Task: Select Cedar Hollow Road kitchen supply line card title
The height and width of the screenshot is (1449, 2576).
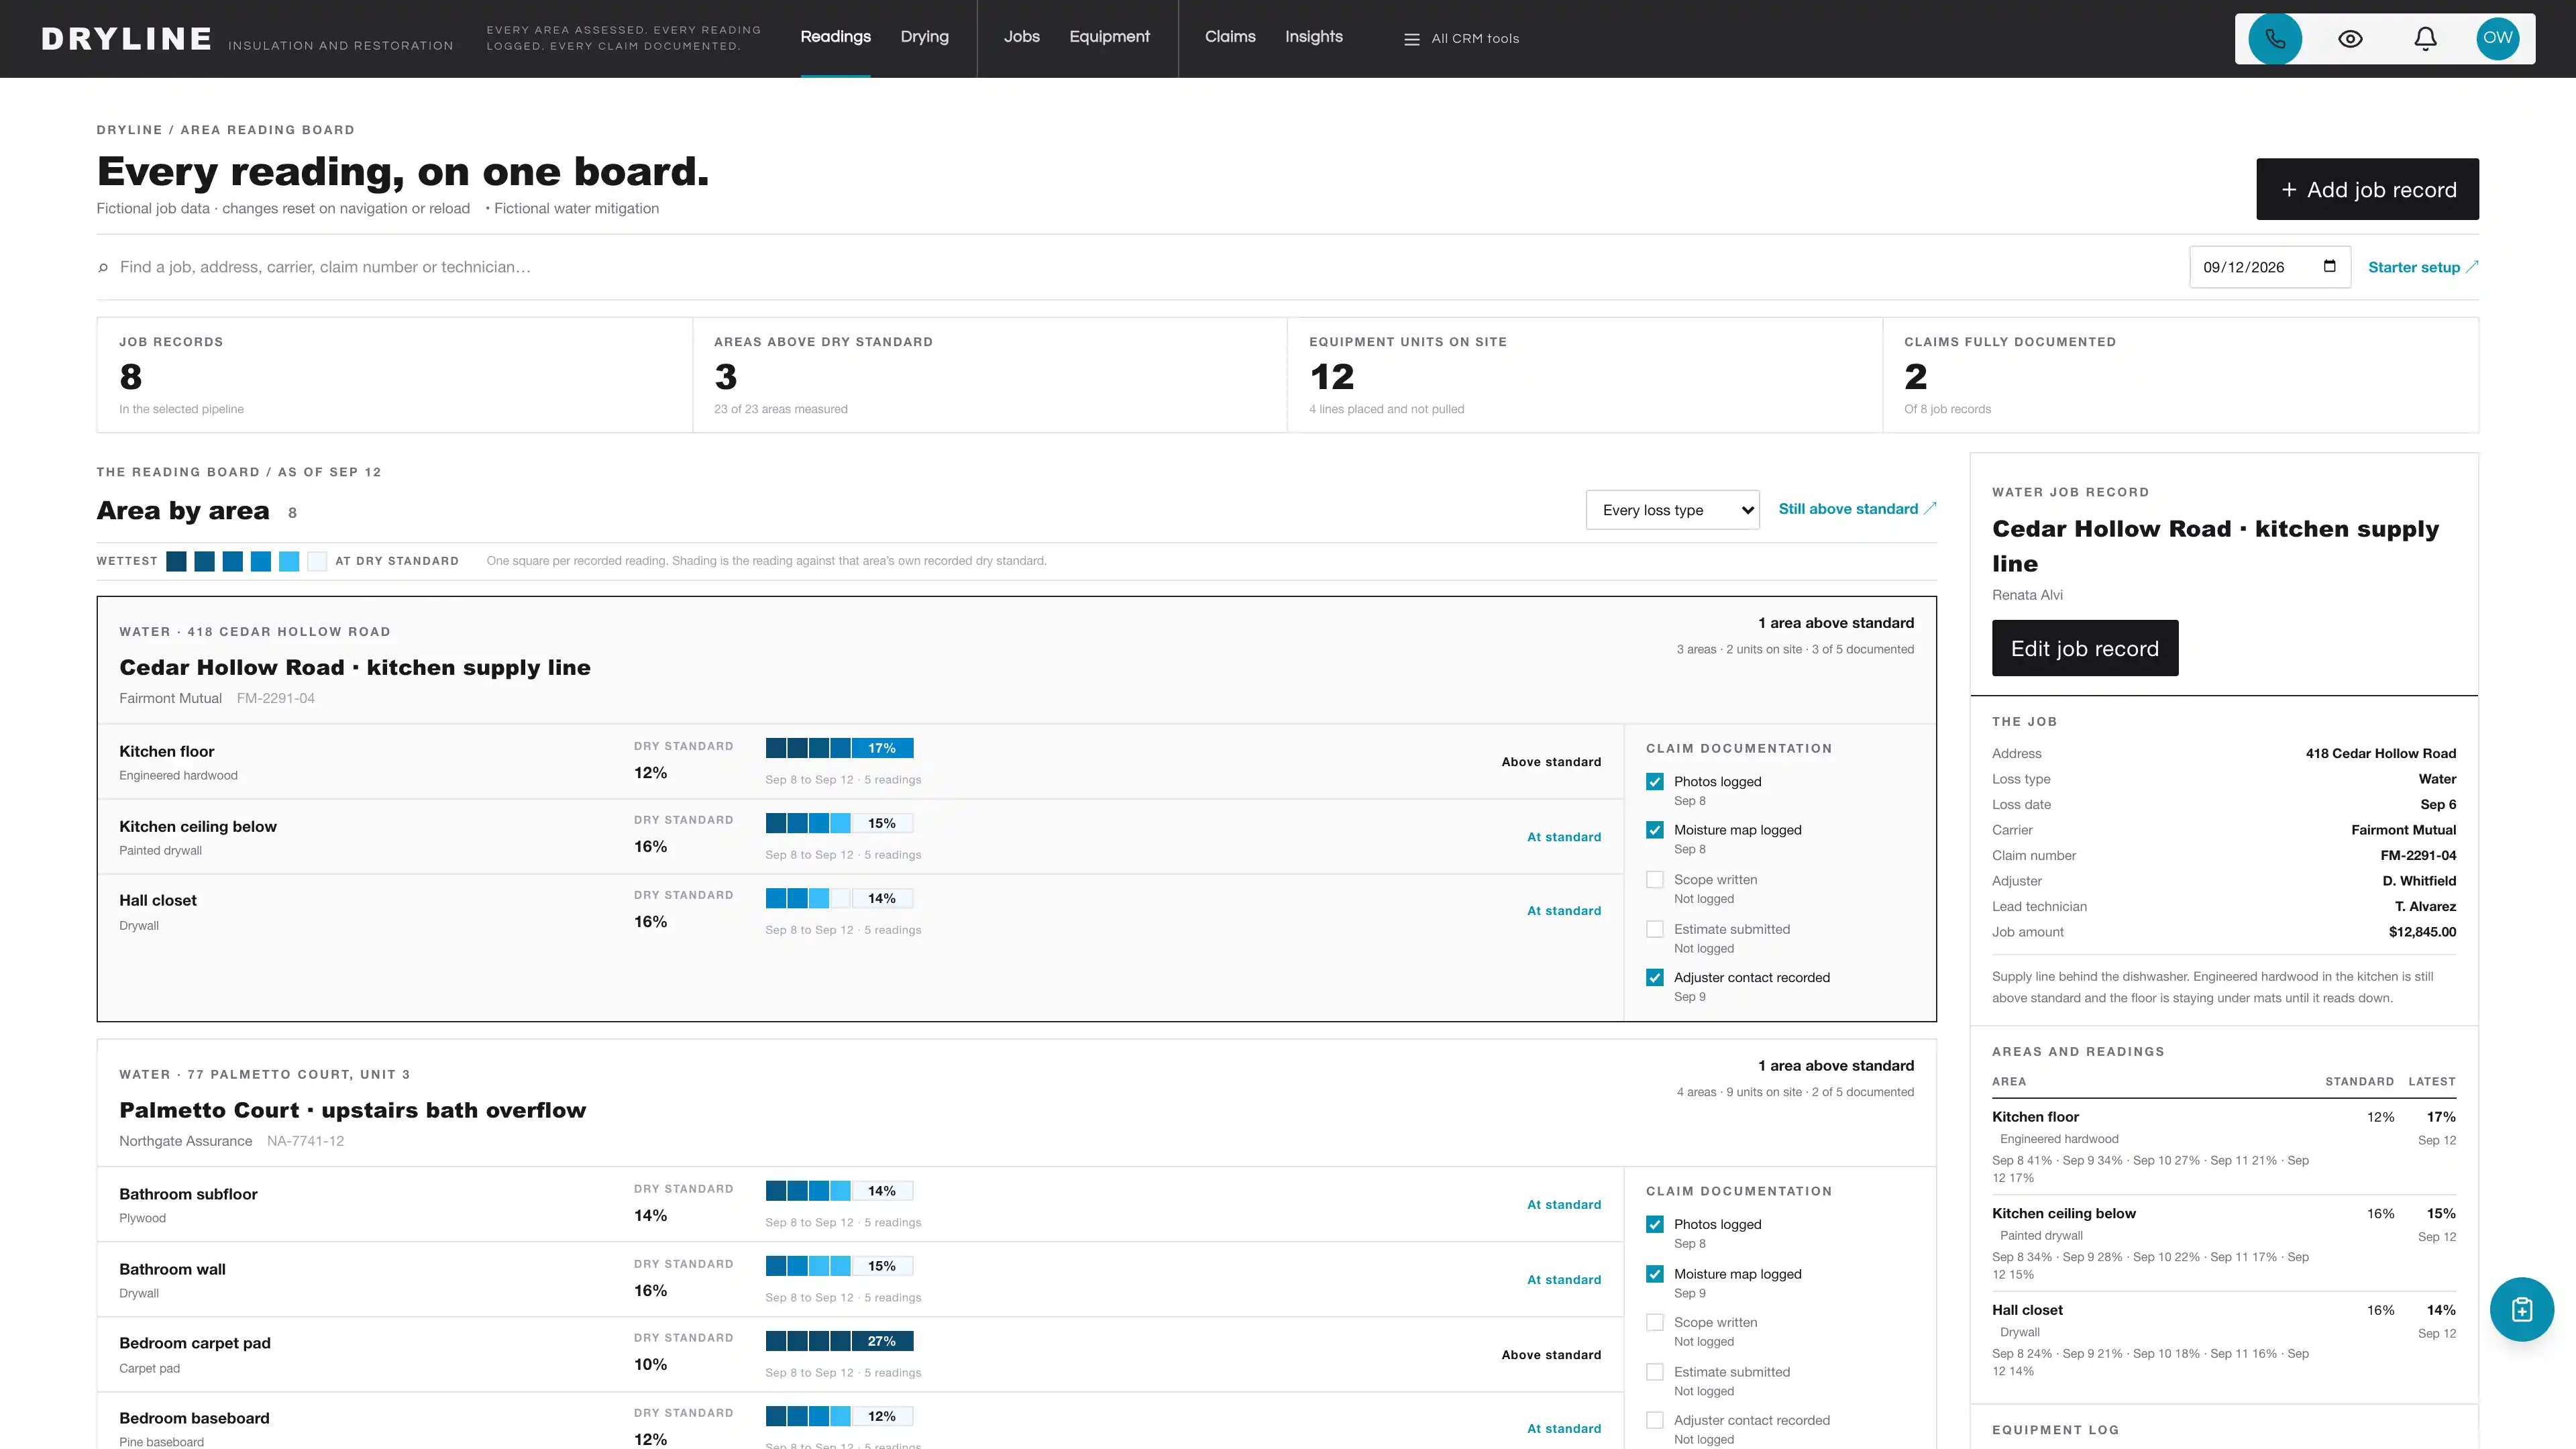Action: tap(354, 667)
